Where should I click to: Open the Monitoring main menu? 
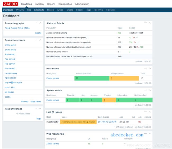(26, 4)
